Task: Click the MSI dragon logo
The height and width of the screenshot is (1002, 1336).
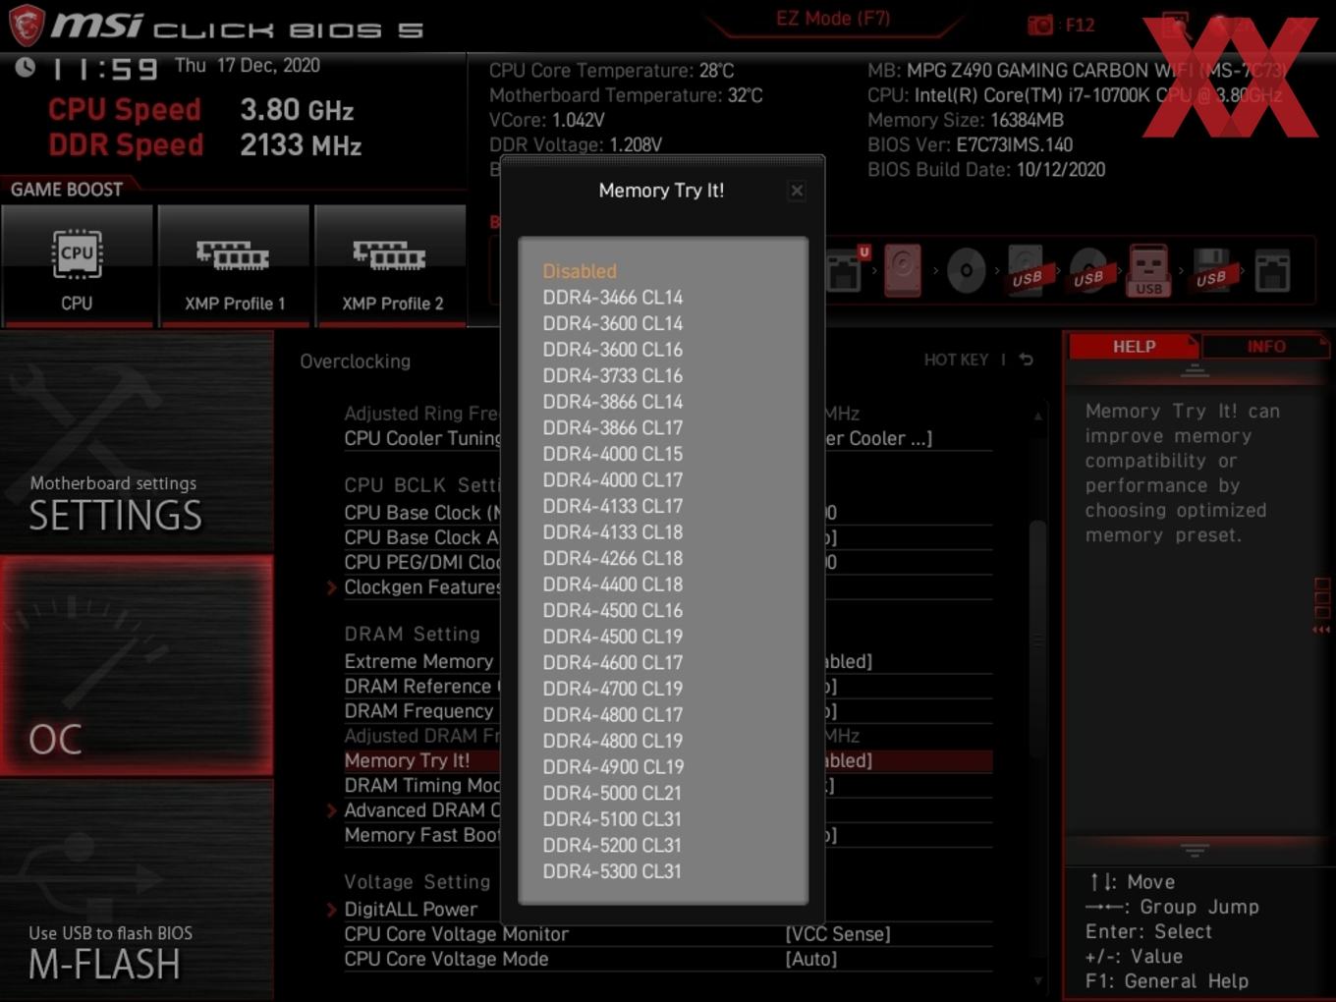Action: tap(27, 25)
